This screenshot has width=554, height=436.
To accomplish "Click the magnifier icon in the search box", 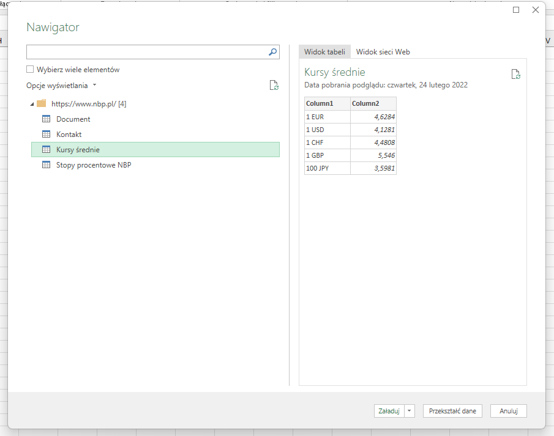I will tap(272, 52).
